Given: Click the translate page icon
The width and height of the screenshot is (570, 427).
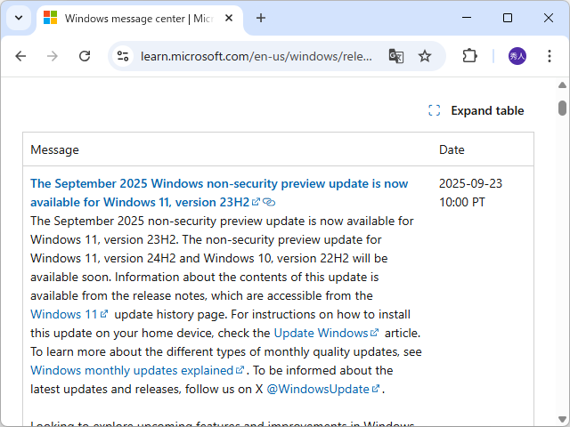Looking at the screenshot, I should 396,56.
